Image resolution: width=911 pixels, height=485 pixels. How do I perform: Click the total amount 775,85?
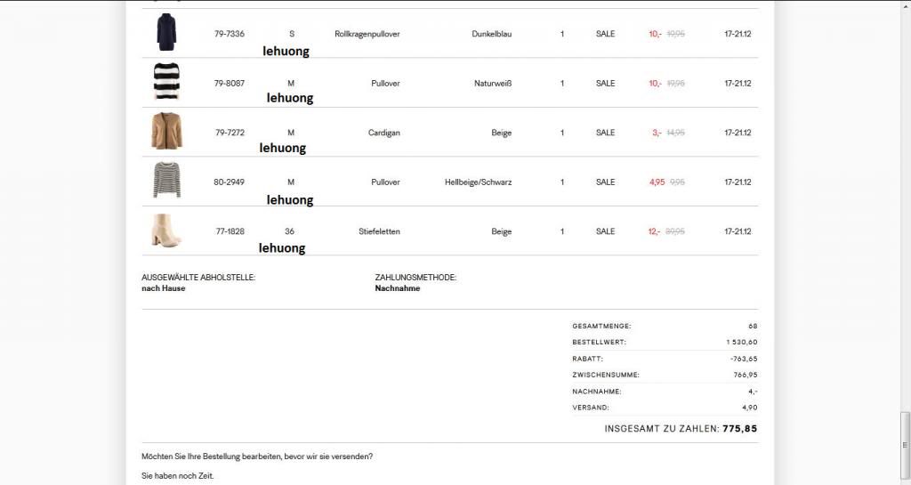click(739, 428)
